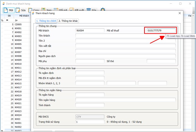Click the Trạng thái sử dụng field

90,122
